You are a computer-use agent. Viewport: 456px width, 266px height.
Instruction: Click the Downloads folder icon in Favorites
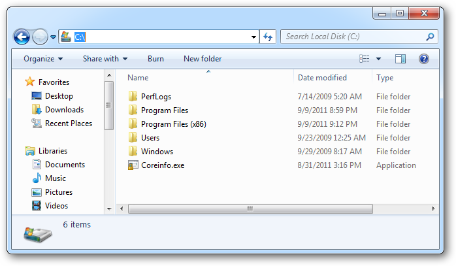(37, 109)
